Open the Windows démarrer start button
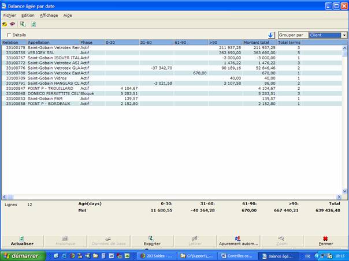Screen dimensions: 349x261 tap(23, 256)
